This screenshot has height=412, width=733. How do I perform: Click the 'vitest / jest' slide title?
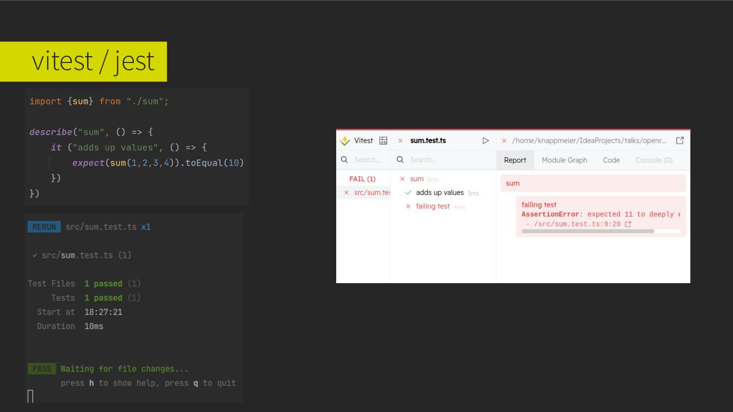[93, 62]
